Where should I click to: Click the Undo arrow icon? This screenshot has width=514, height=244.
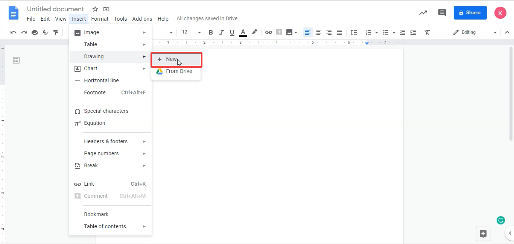tap(14, 32)
